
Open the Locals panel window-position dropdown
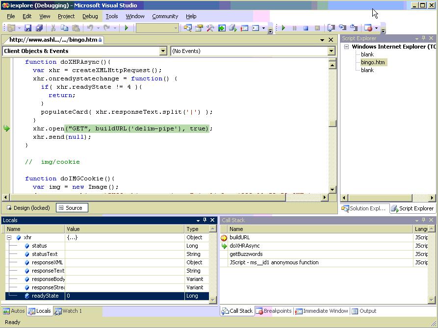198,220
